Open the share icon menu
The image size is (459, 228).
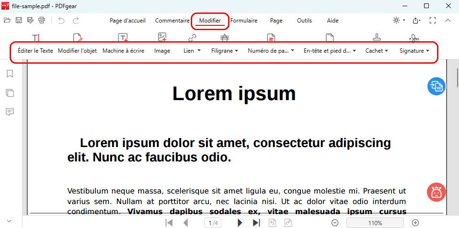click(x=416, y=21)
